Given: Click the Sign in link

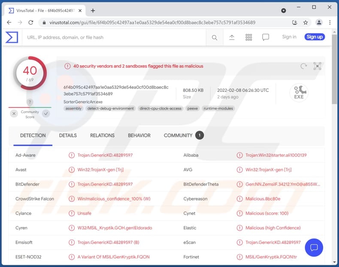Looking at the screenshot, I should [289, 37].
